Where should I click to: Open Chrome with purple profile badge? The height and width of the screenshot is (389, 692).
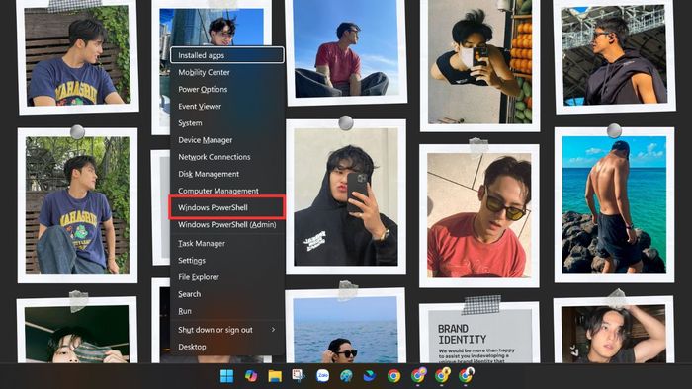[418, 375]
